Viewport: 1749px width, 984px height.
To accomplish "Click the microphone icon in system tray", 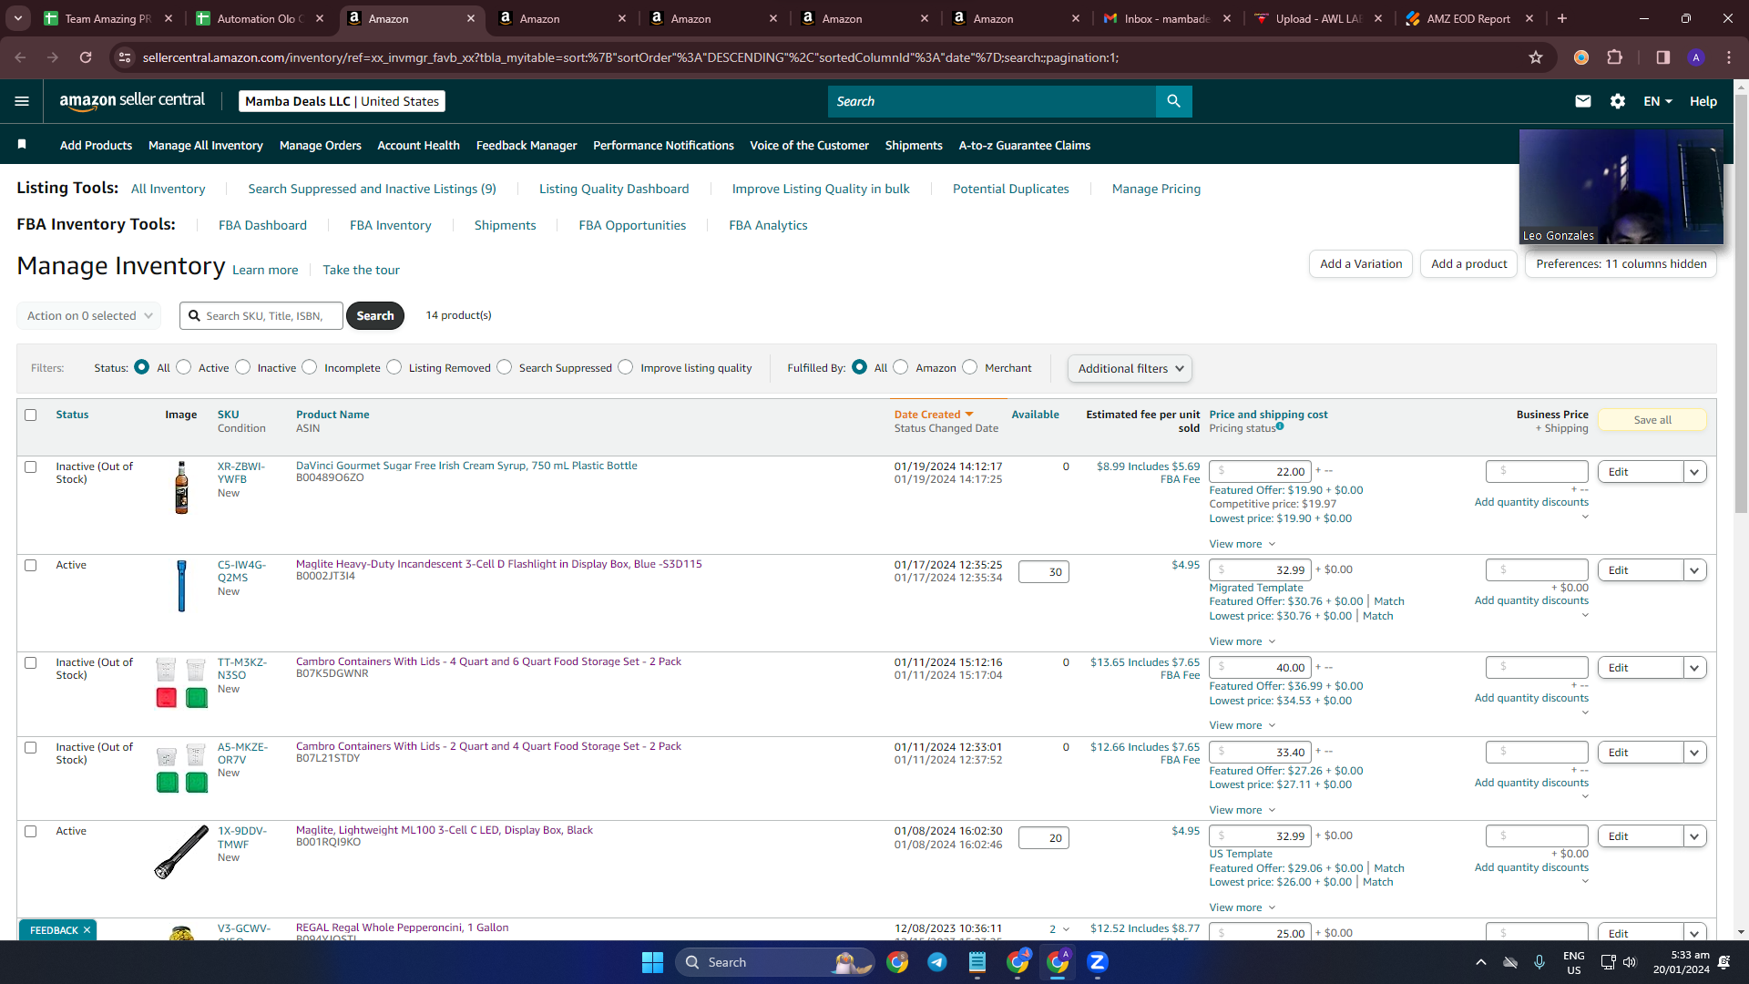I will (x=1539, y=962).
